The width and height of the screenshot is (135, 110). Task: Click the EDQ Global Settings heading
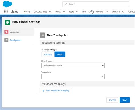tap(26, 22)
